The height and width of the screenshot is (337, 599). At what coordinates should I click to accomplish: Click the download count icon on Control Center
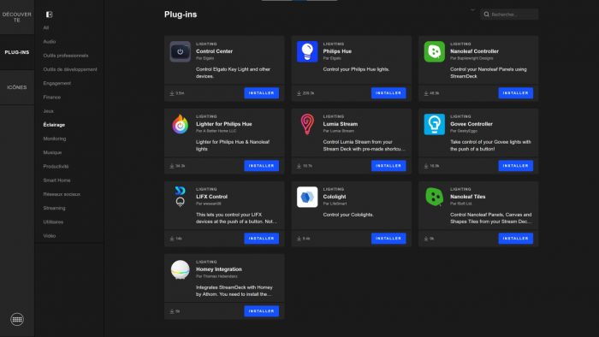(172, 93)
